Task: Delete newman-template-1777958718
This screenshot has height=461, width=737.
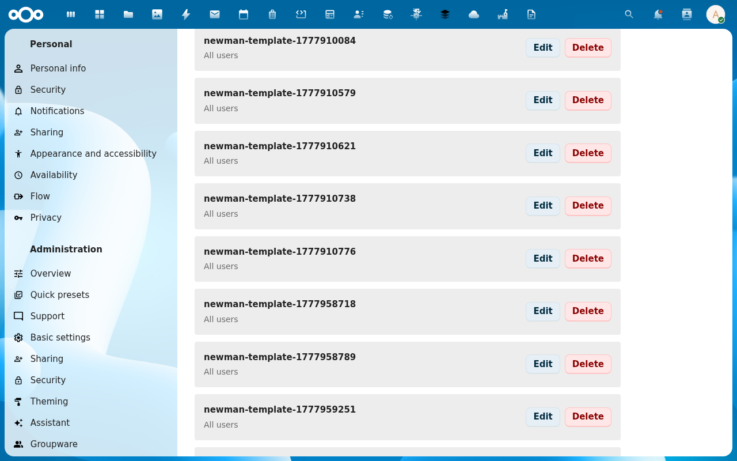Action: tap(588, 311)
